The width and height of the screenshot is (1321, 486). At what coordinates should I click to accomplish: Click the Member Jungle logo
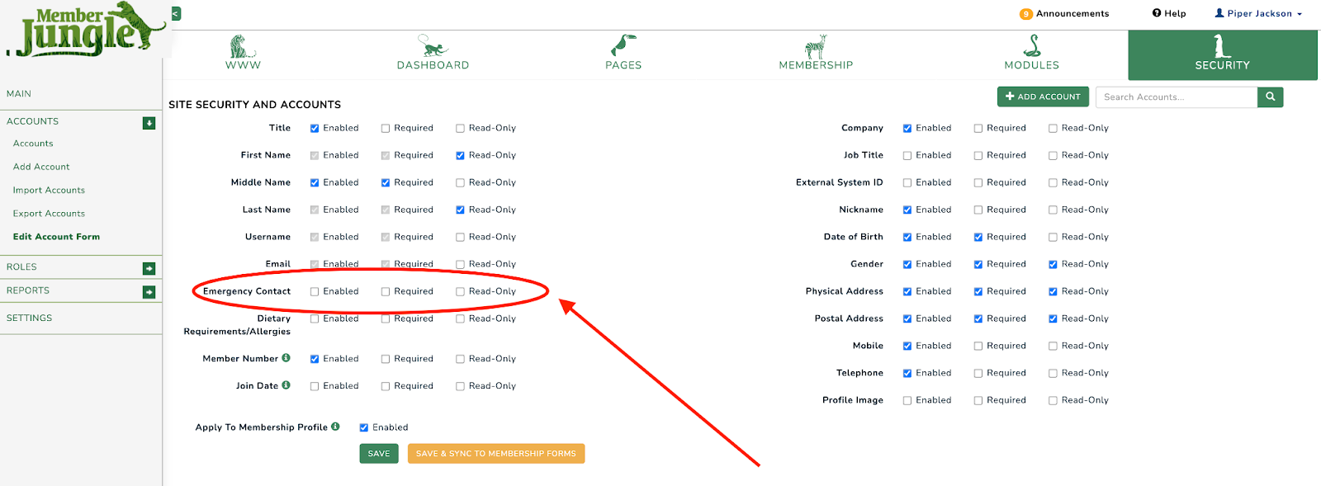coord(87,30)
